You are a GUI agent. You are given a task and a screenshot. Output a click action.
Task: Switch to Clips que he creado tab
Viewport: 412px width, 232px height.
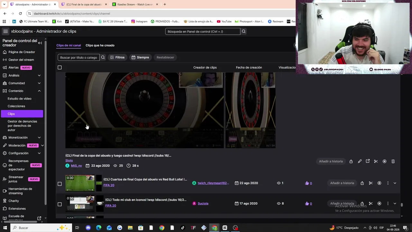(100, 45)
